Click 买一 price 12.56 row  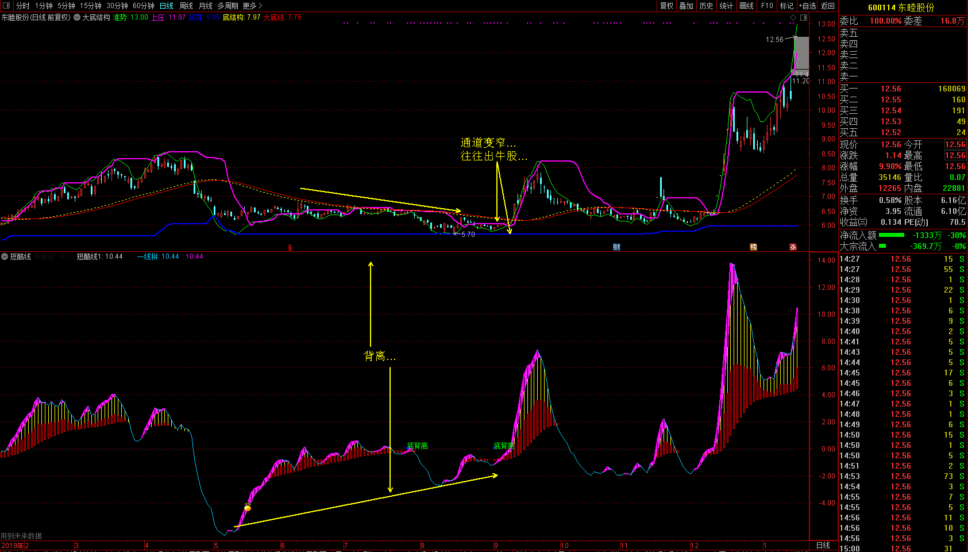(903, 89)
